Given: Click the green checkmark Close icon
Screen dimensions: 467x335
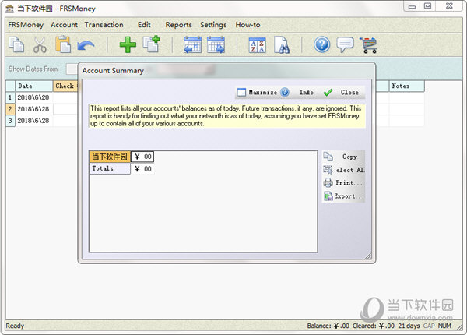Looking at the screenshot, I should click(328, 93).
